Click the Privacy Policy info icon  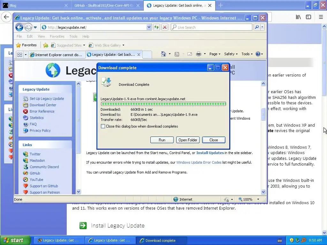(26, 130)
